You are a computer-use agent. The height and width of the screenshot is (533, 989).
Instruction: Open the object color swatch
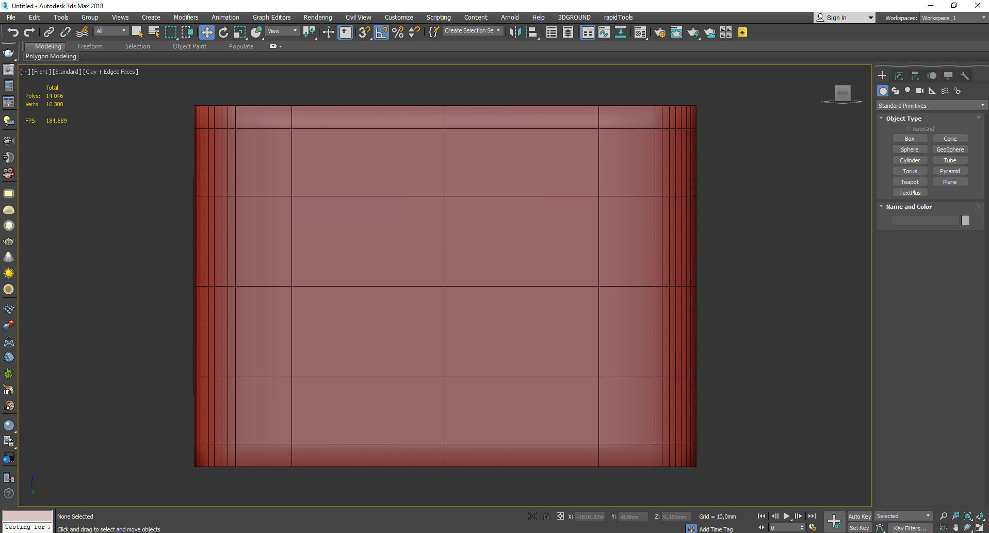(965, 220)
